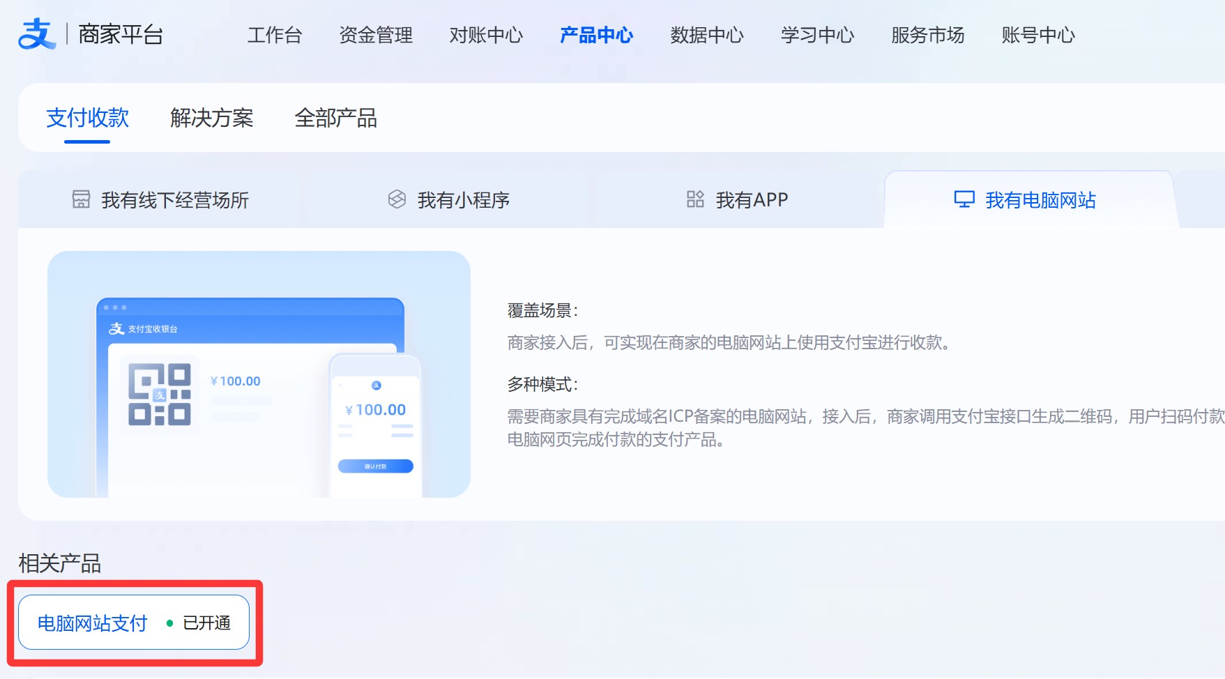
Task: Select the 我有小程序 scenario tab
Action: coord(463,200)
